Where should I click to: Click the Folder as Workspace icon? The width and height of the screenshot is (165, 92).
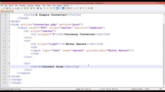point(74,8)
